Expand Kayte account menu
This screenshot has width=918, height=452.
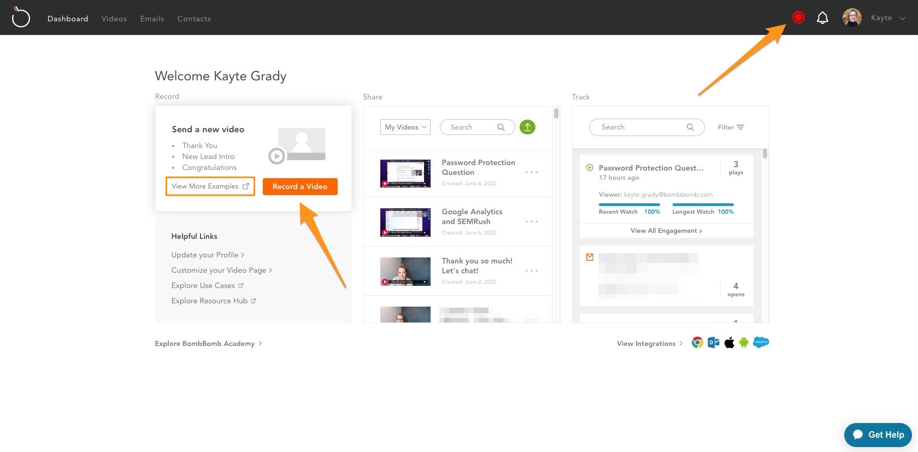point(888,18)
